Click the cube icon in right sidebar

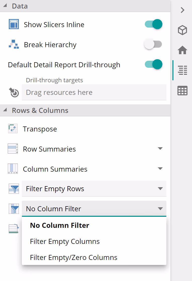(x=182, y=30)
